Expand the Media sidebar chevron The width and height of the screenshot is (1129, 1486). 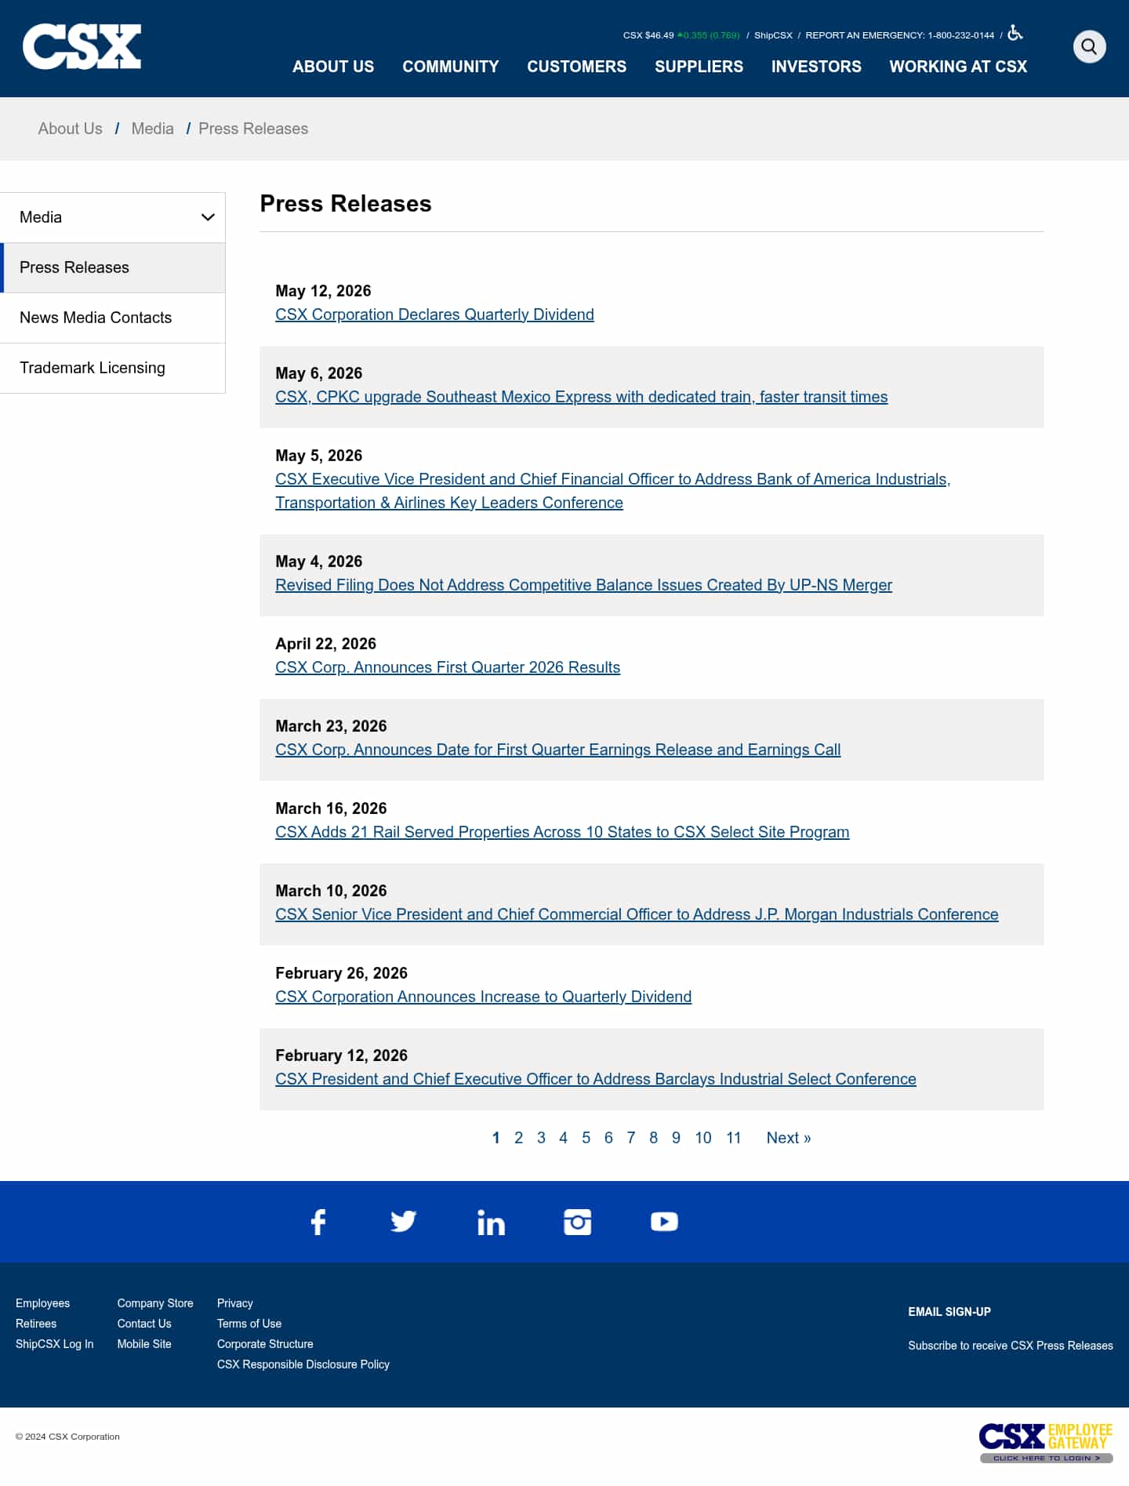point(208,217)
